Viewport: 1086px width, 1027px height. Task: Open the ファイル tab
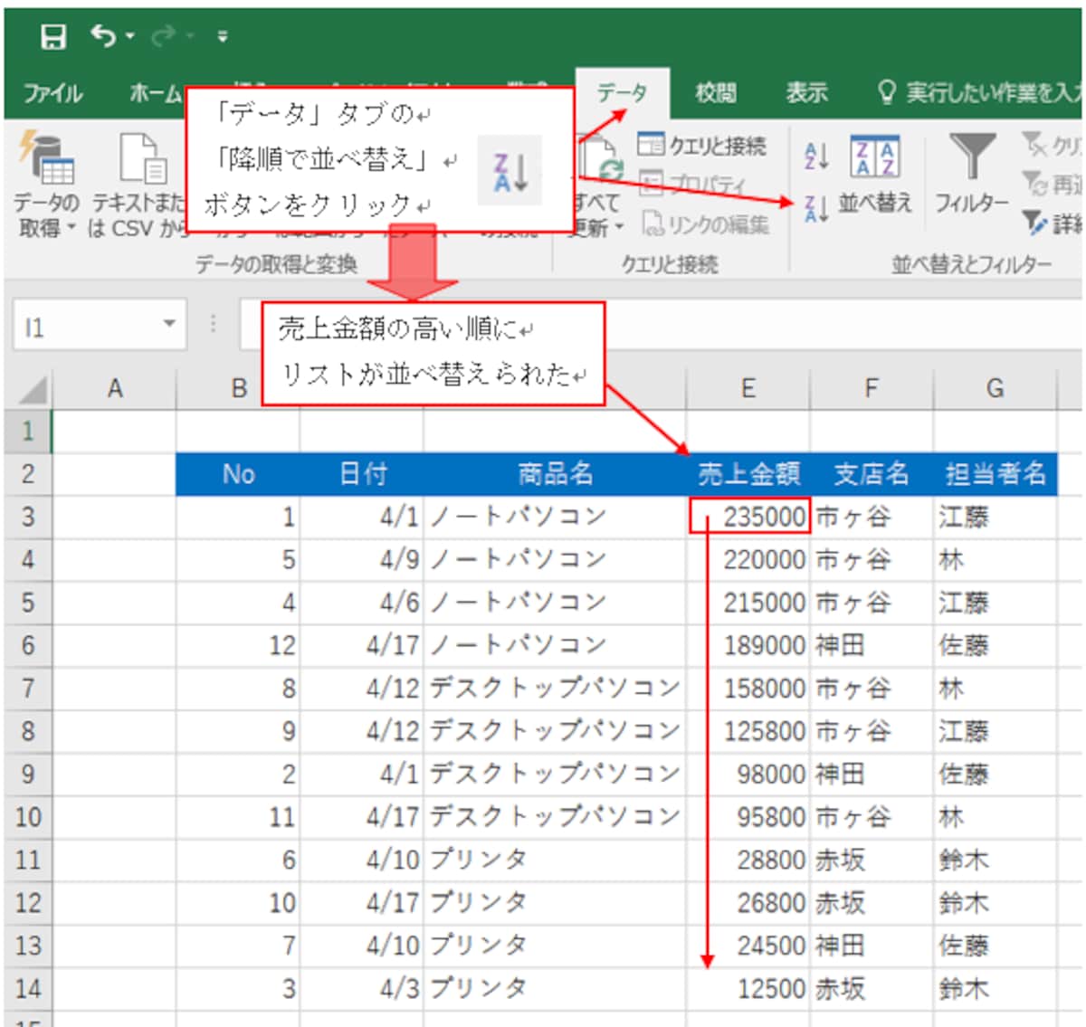coord(52,92)
